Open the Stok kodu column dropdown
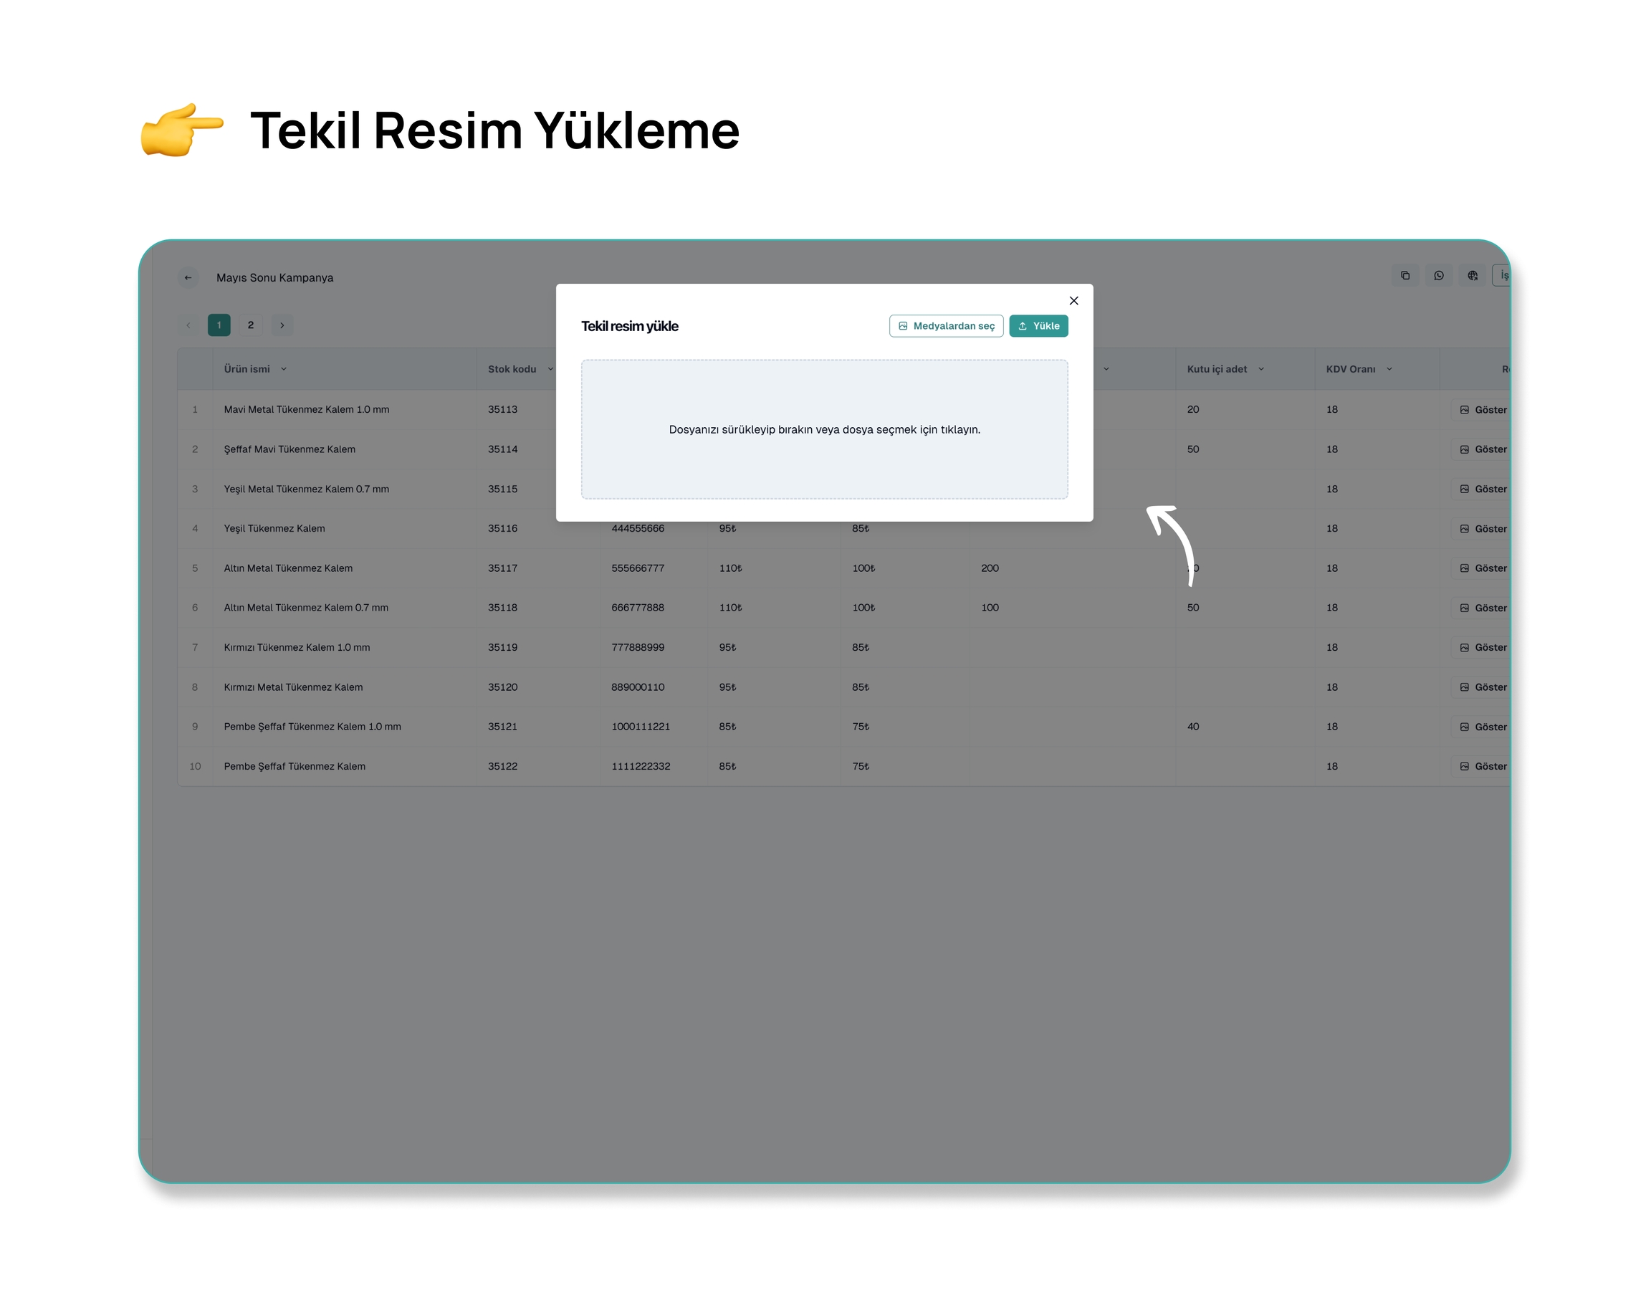This screenshot has height=1295, width=1651. pyautogui.click(x=550, y=369)
